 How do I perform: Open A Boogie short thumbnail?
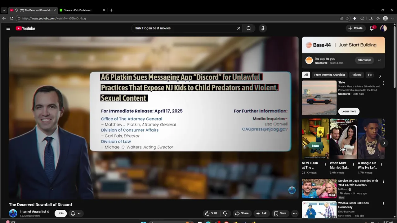371,139
